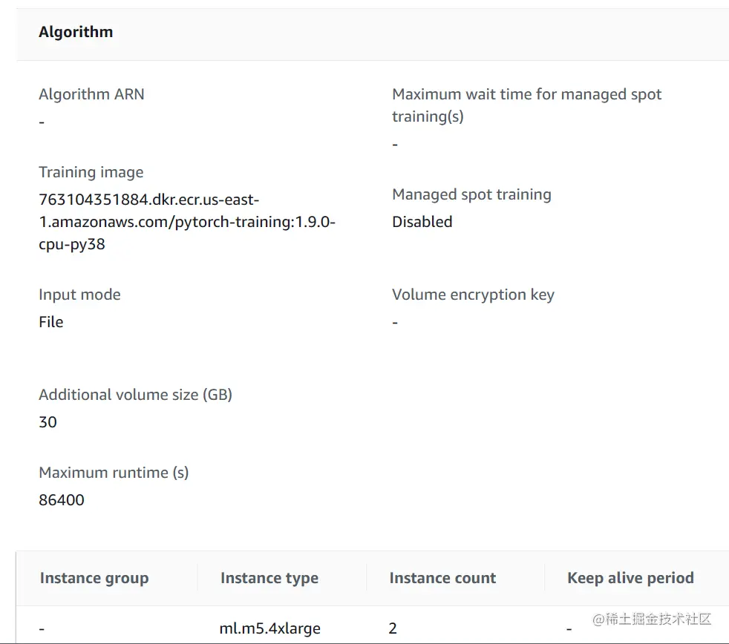This screenshot has height=644, width=729.
Task: Click the Input mode label
Action: coord(79,295)
